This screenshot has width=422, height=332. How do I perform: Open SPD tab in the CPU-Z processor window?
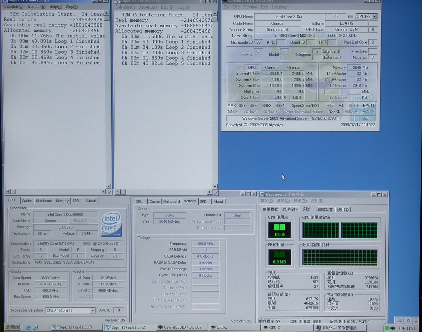click(76, 201)
